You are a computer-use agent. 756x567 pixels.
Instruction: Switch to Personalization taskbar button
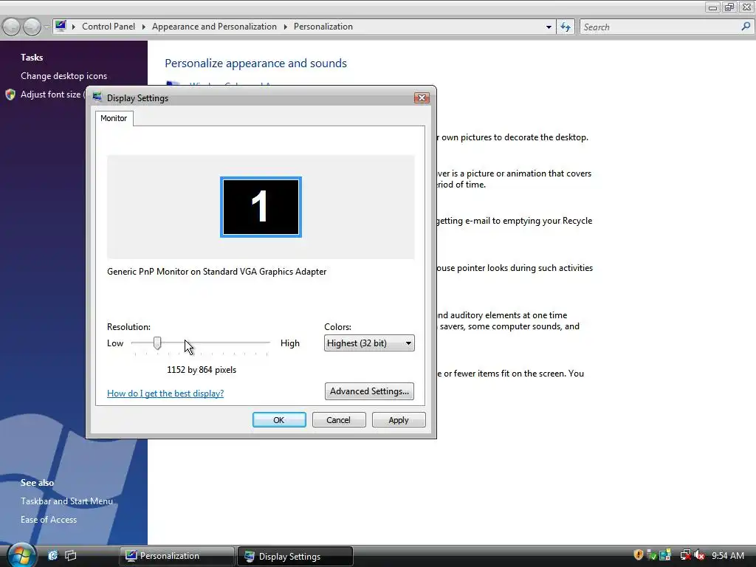(x=177, y=556)
